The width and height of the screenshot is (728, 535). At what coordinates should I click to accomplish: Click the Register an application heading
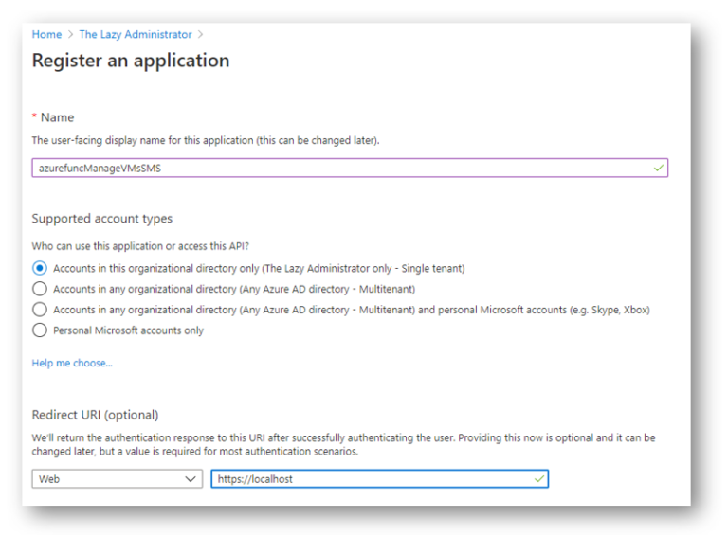(x=131, y=61)
